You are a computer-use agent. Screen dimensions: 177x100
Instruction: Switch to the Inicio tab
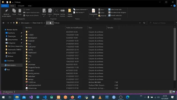(12, 6)
